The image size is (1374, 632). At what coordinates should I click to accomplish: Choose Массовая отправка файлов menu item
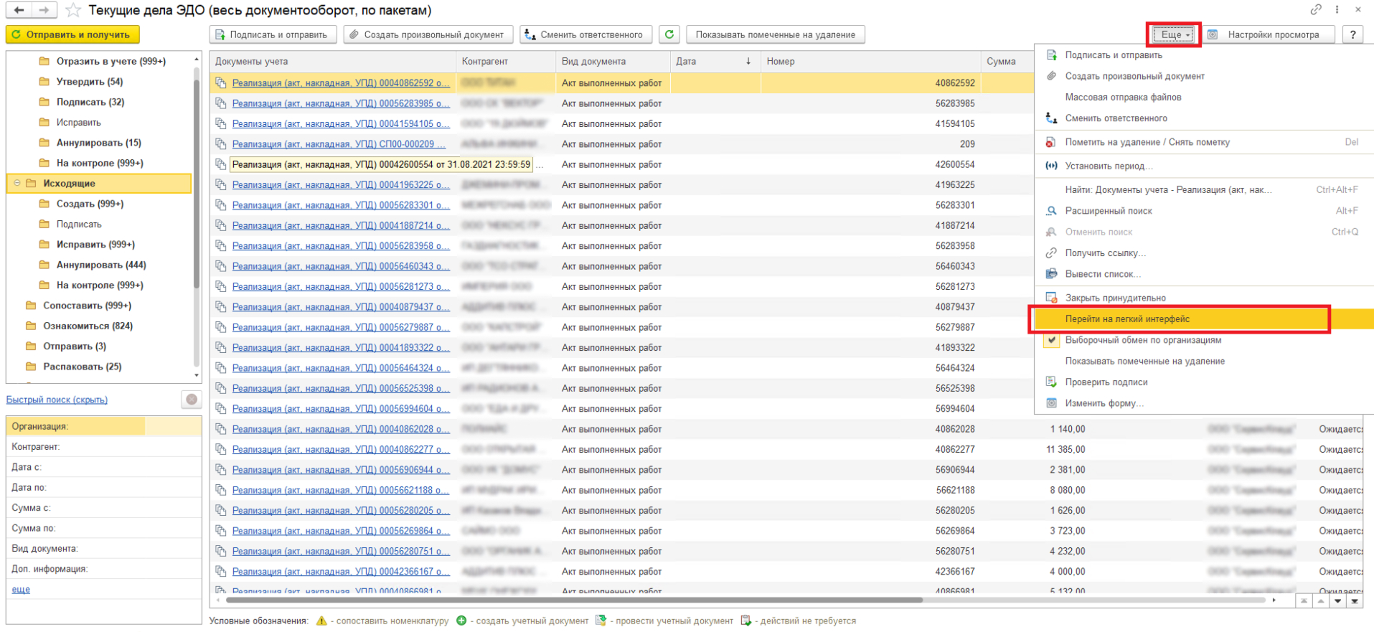(x=1123, y=97)
